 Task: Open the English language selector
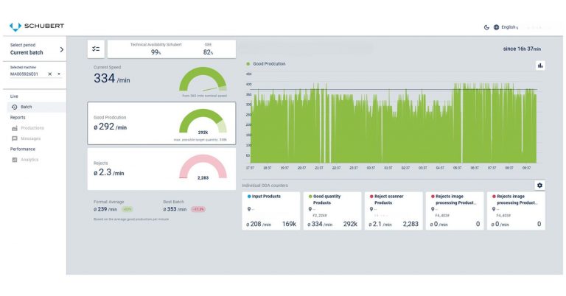pyautogui.click(x=510, y=27)
